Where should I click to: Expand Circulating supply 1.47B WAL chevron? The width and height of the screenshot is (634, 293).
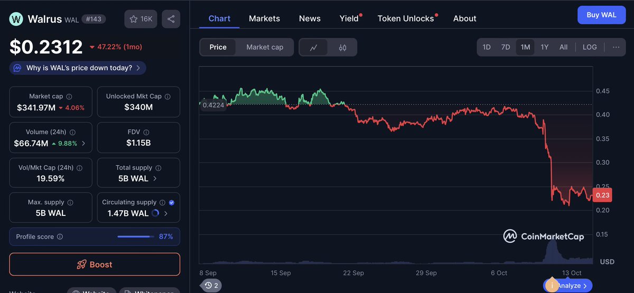(x=166, y=213)
